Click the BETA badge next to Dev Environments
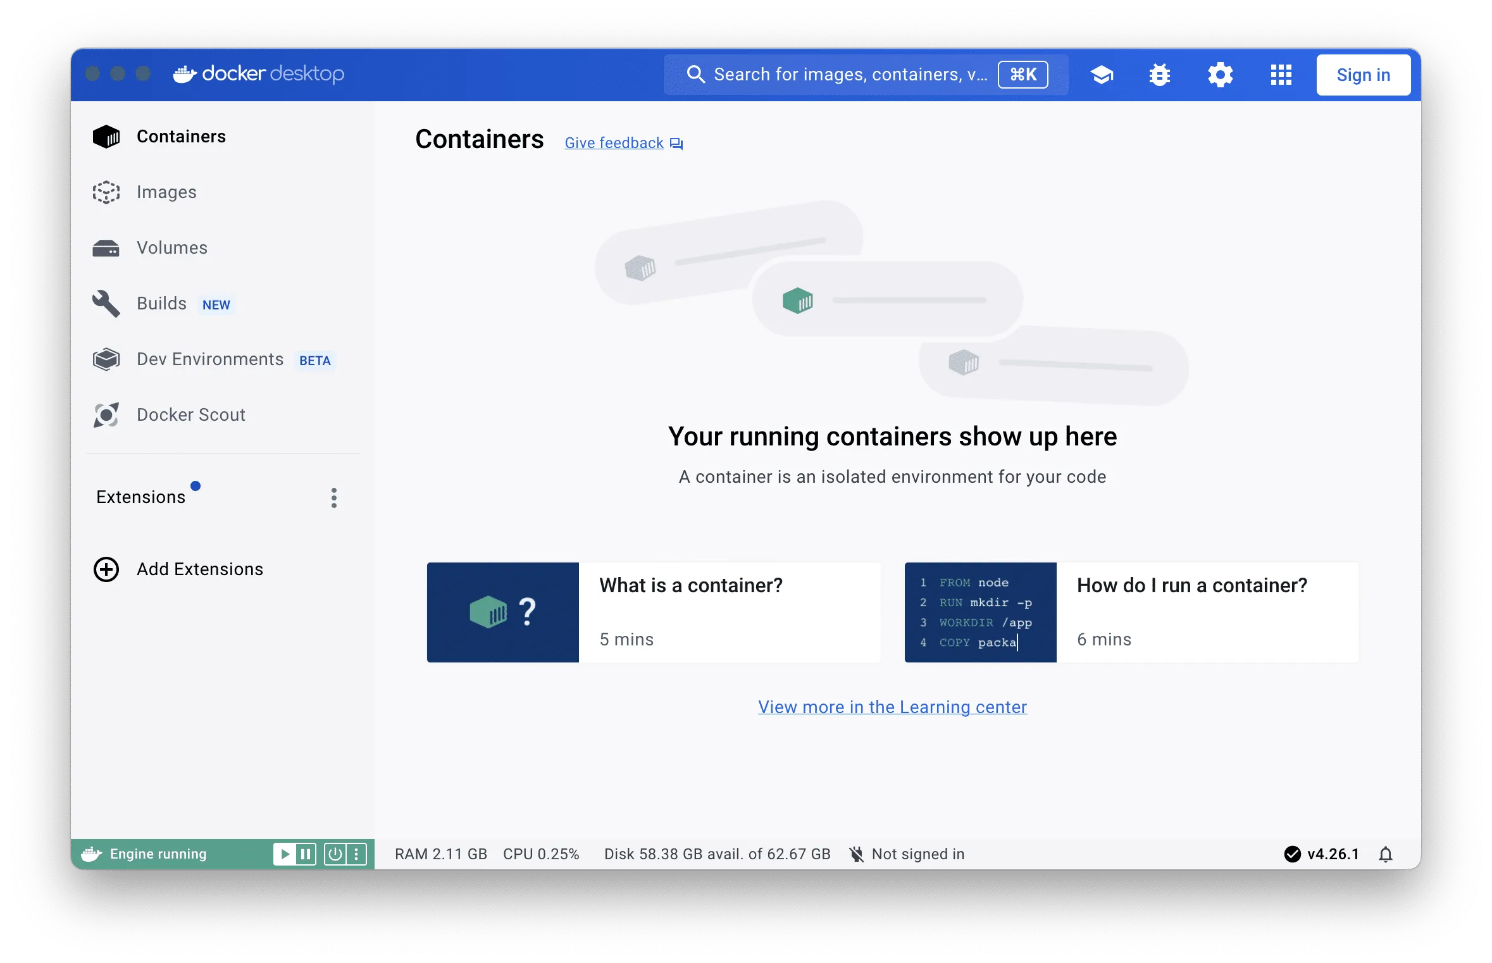 pyautogui.click(x=314, y=360)
